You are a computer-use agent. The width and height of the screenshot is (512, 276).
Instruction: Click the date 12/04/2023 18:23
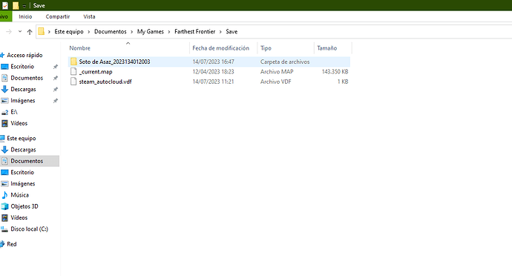click(x=213, y=71)
